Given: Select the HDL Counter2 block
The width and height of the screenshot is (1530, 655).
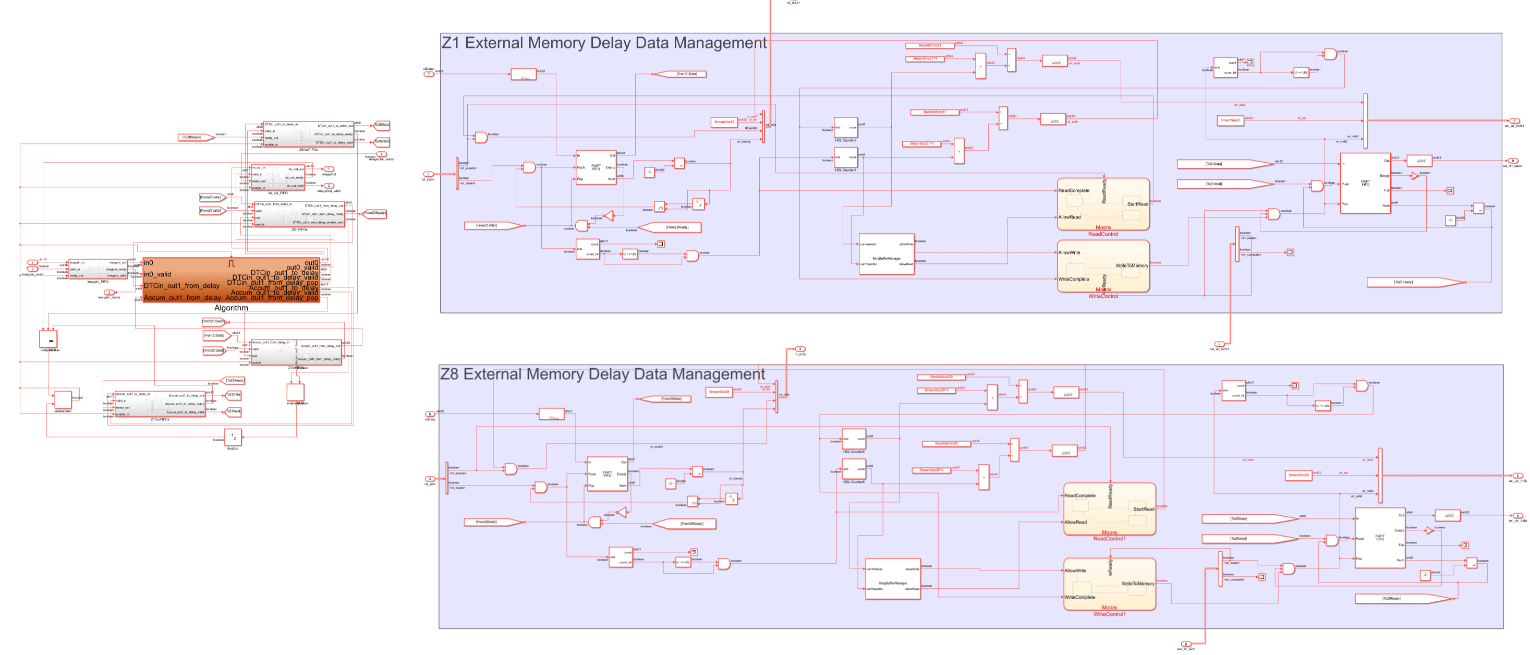Looking at the screenshot, I should [845, 127].
